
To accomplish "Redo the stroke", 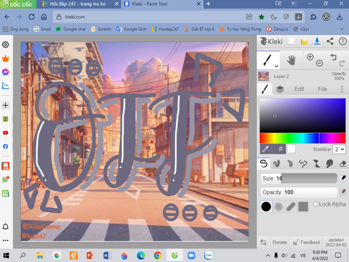I will [x=342, y=63].
